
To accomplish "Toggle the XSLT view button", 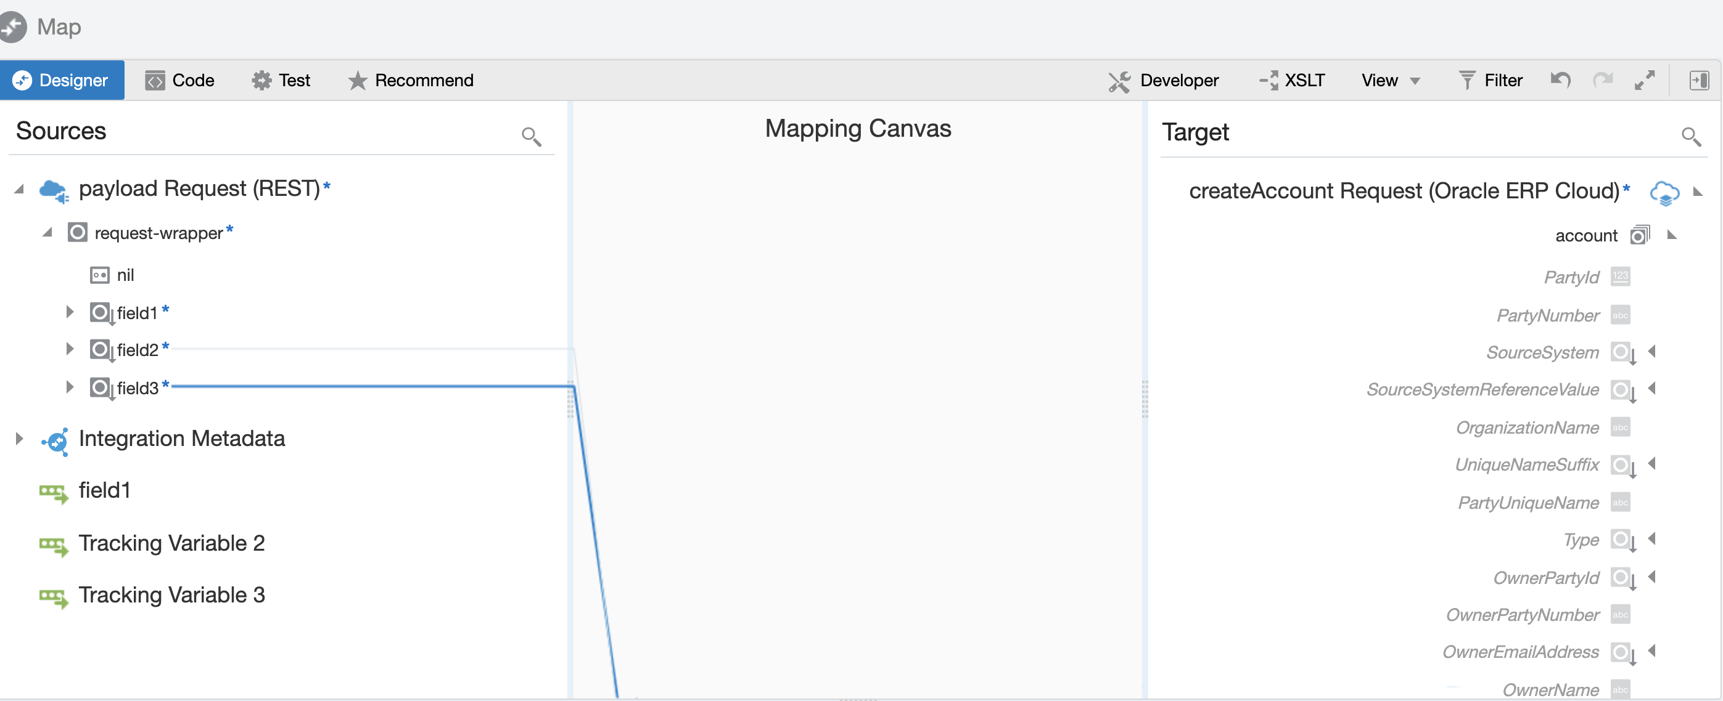I will click(x=1293, y=80).
